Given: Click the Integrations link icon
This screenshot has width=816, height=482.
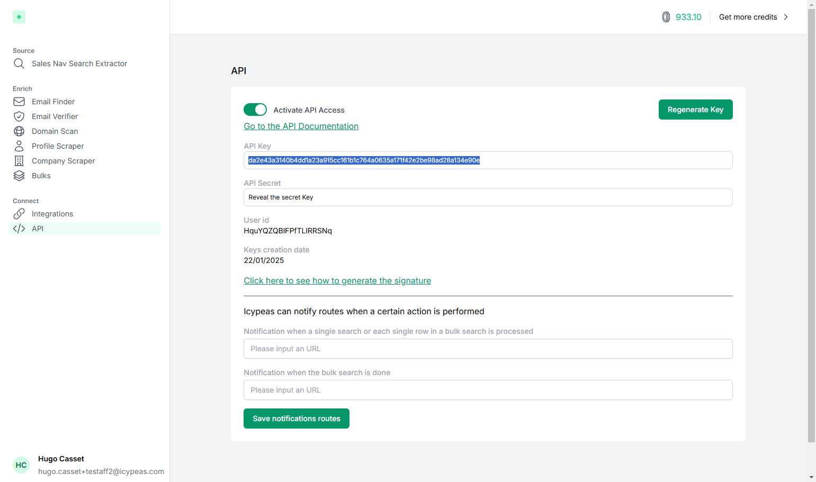Looking at the screenshot, I should 19,214.
